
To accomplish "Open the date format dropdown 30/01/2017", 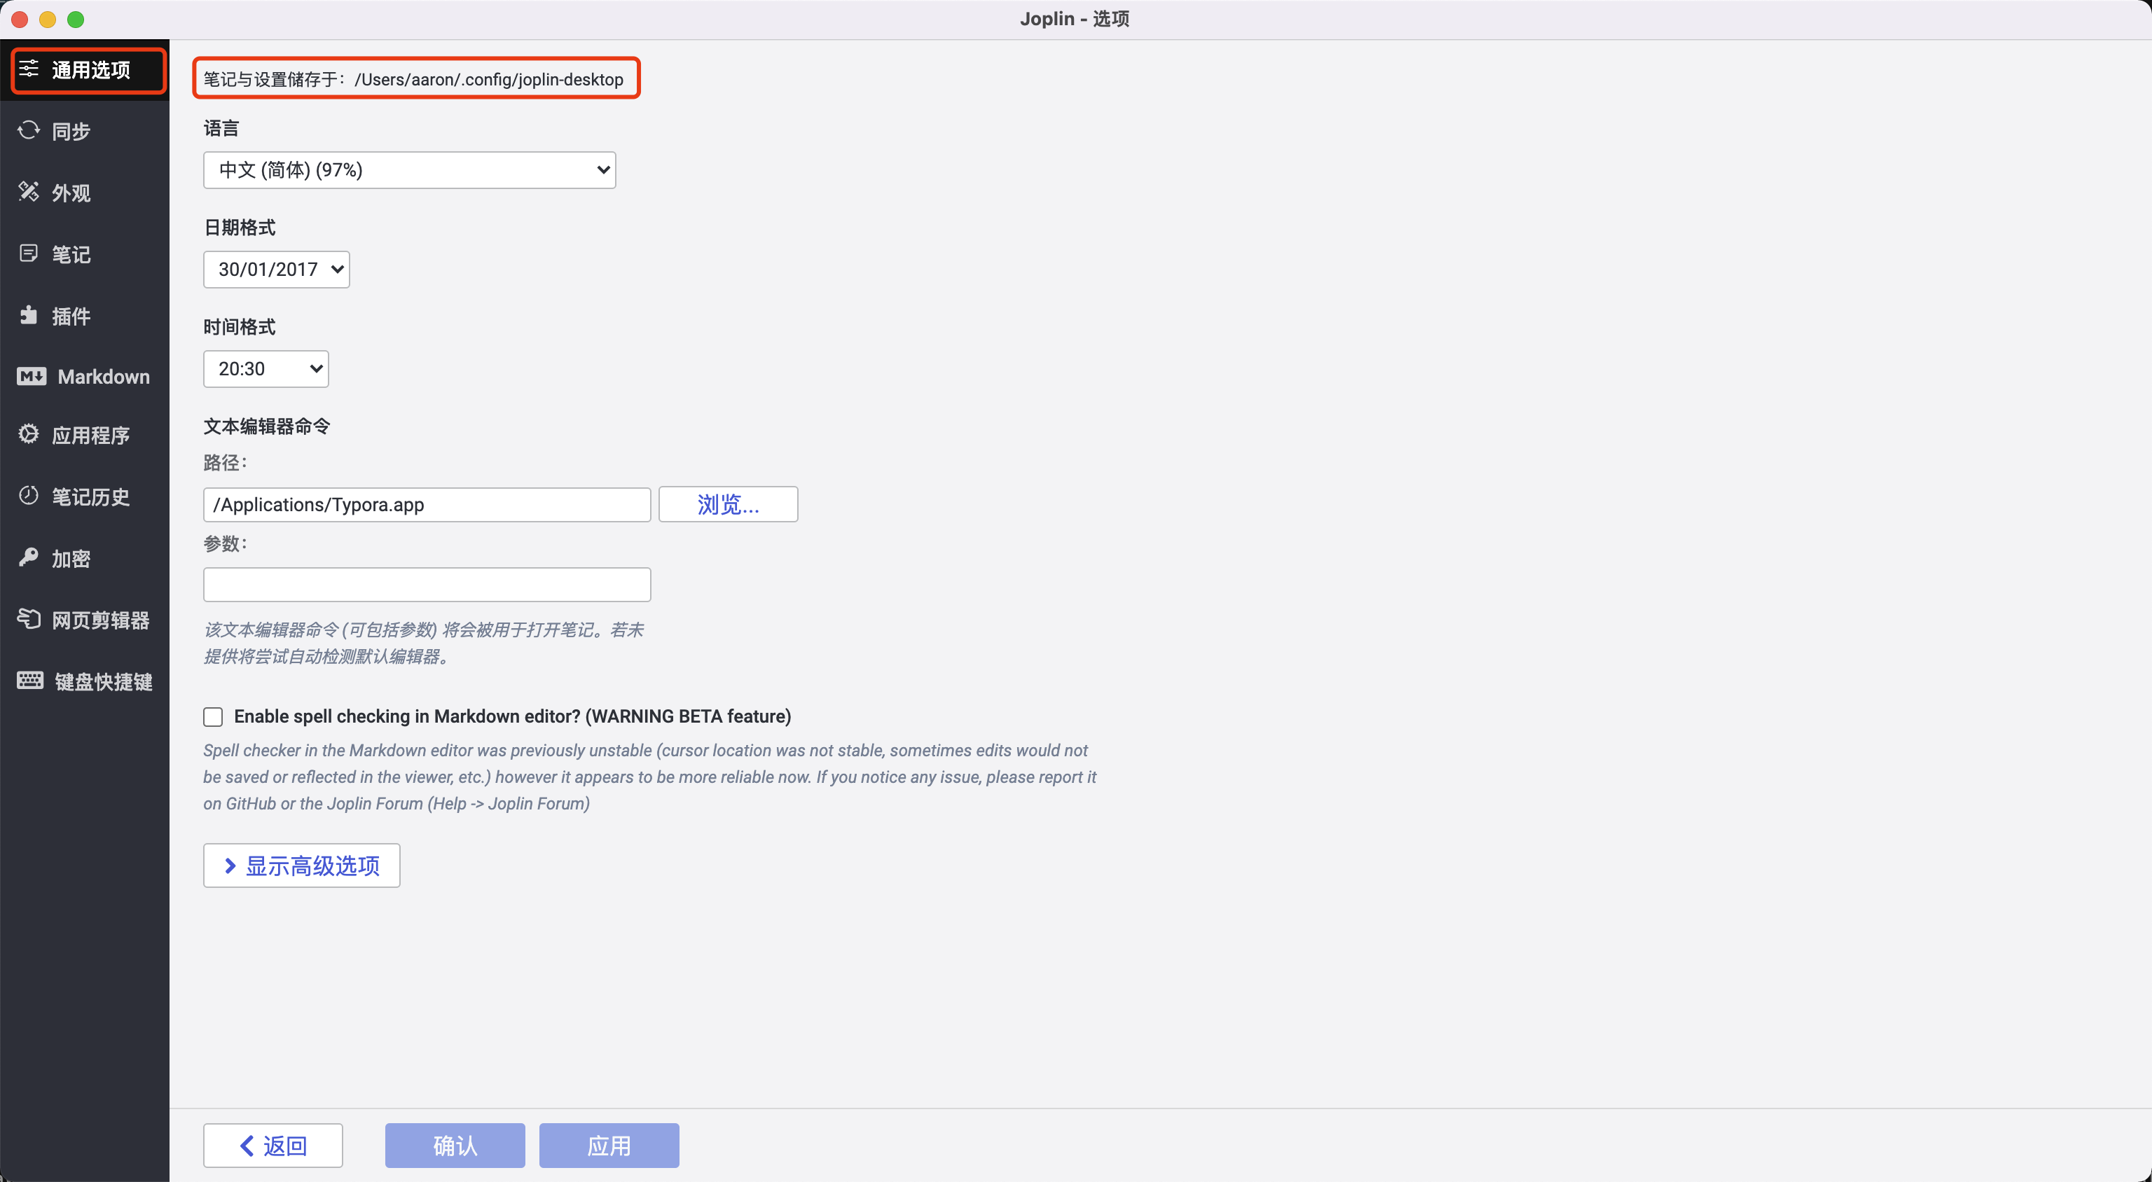I will [x=277, y=270].
